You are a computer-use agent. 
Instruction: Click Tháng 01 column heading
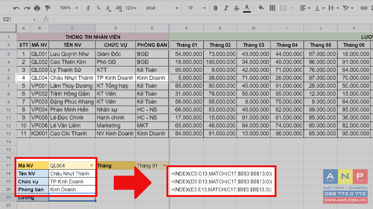tap(186, 45)
